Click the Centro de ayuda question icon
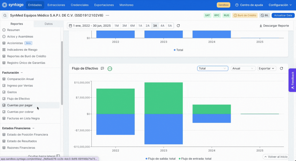The width and height of the screenshot is (296, 161). click(237, 5)
